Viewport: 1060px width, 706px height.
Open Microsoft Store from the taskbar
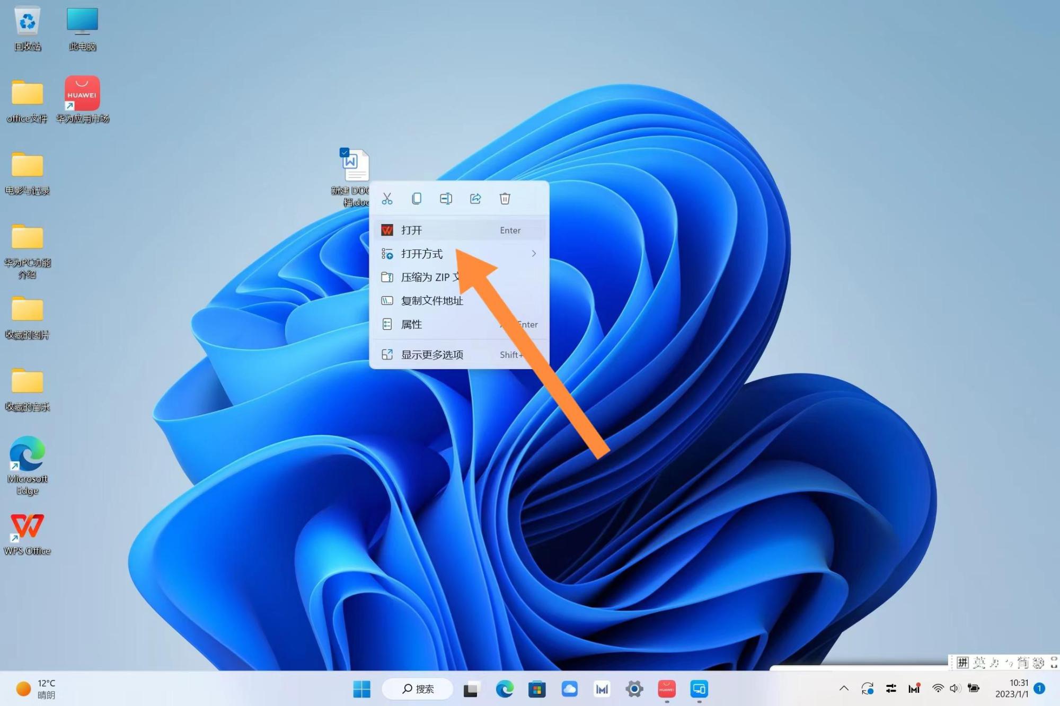(537, 689)
